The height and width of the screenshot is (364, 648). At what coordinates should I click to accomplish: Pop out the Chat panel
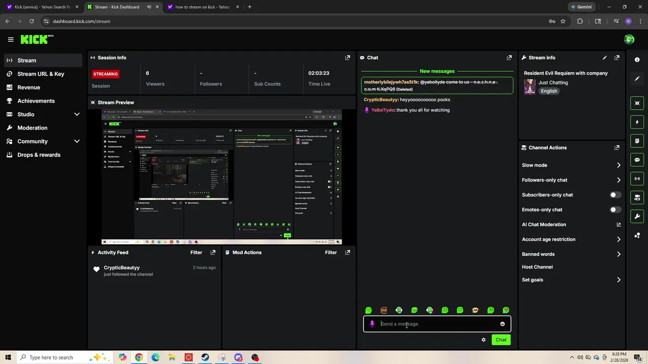tap(509, 58)
